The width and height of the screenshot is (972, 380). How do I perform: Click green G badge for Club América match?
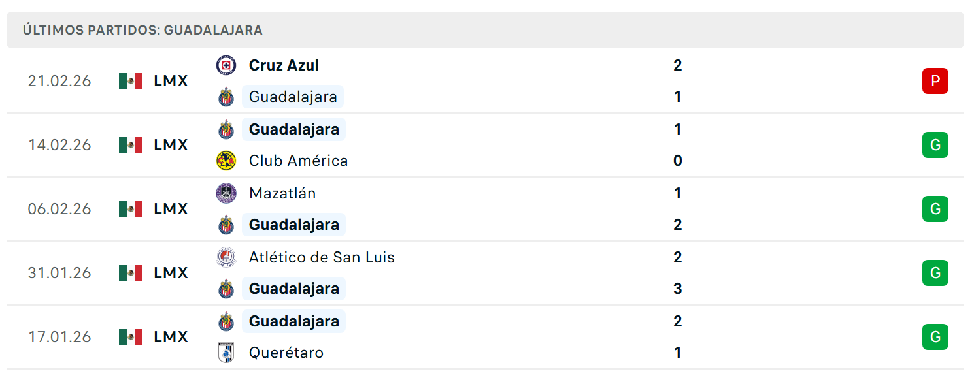(935, 145)
